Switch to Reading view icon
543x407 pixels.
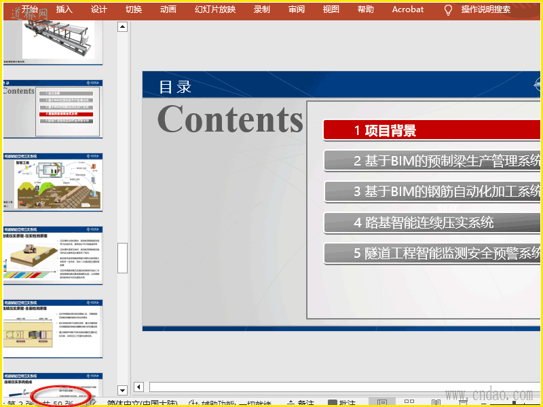point(436,403)
